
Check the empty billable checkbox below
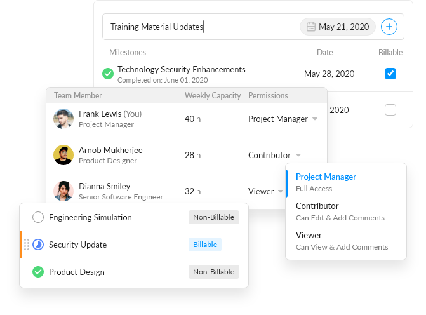coord(390,110)
